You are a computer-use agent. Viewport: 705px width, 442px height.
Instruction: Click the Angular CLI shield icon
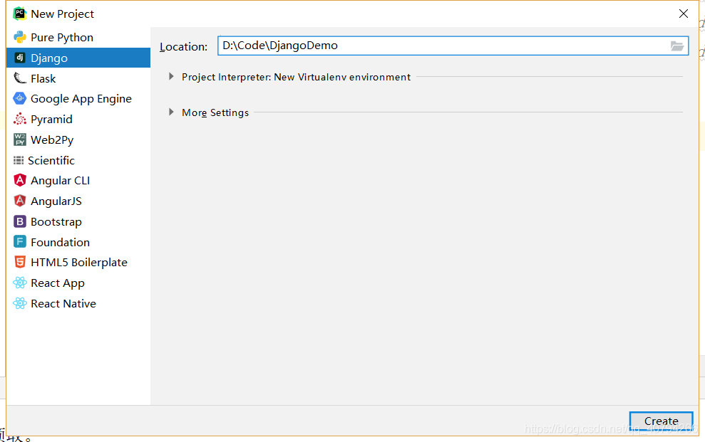coord(20,180)
